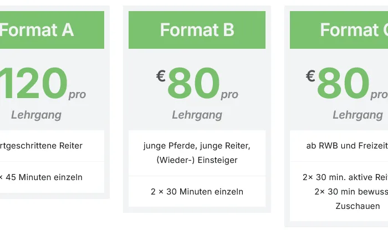
Task: Click the "Zuschauen" text in Format C
Action: pyautogui.click(x=358, y=206)
